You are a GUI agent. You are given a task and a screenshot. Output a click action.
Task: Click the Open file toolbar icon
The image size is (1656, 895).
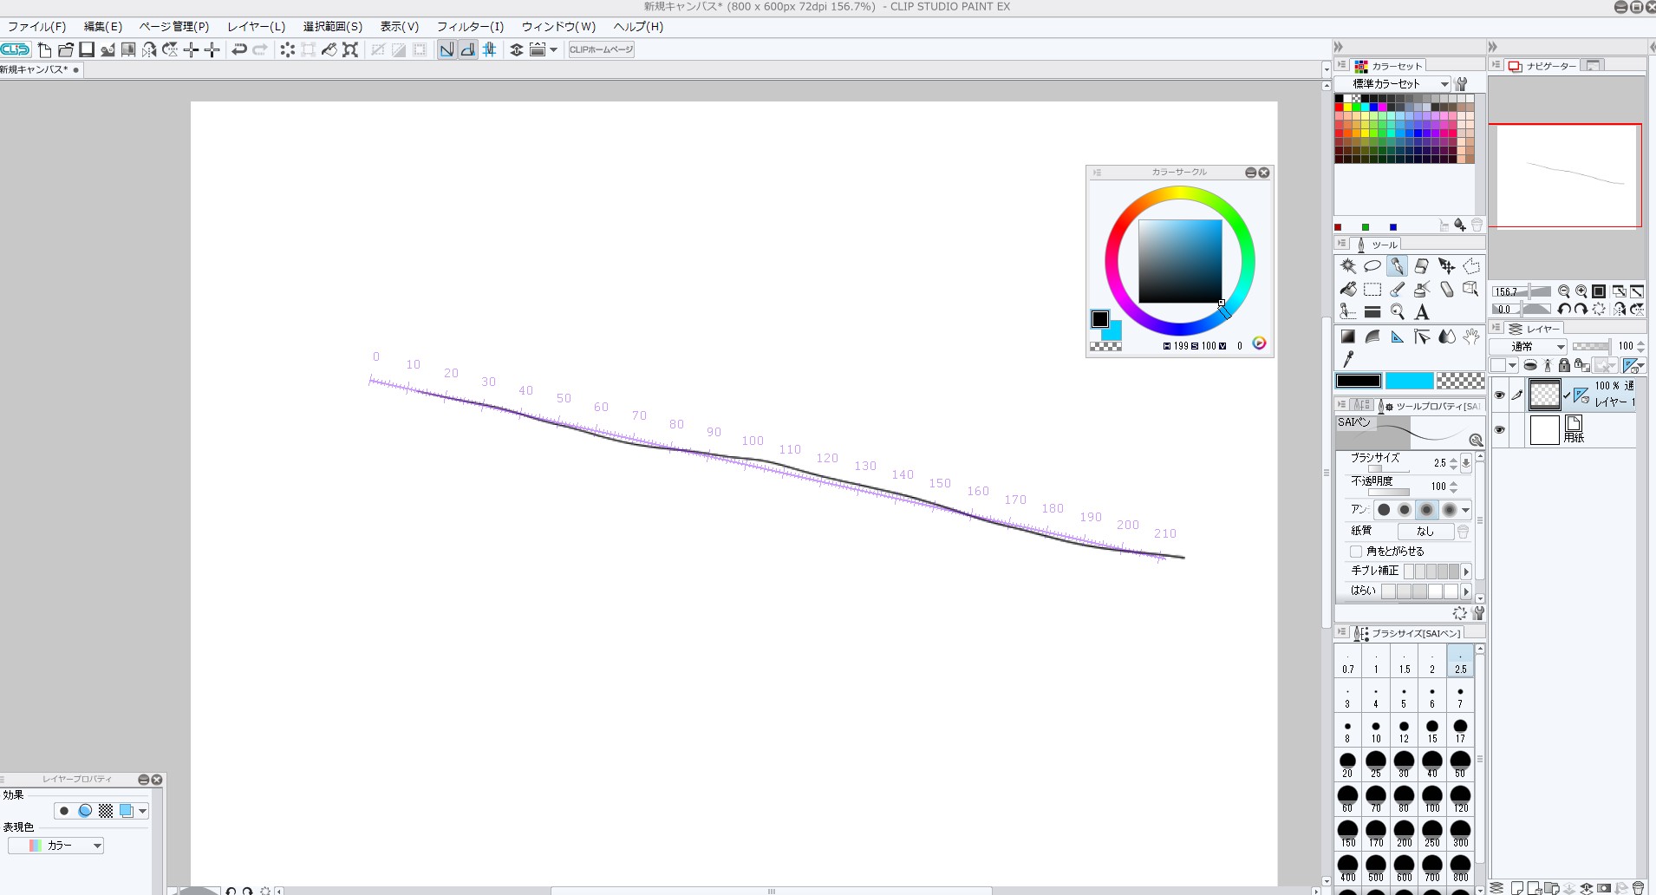tap(66, 49)
